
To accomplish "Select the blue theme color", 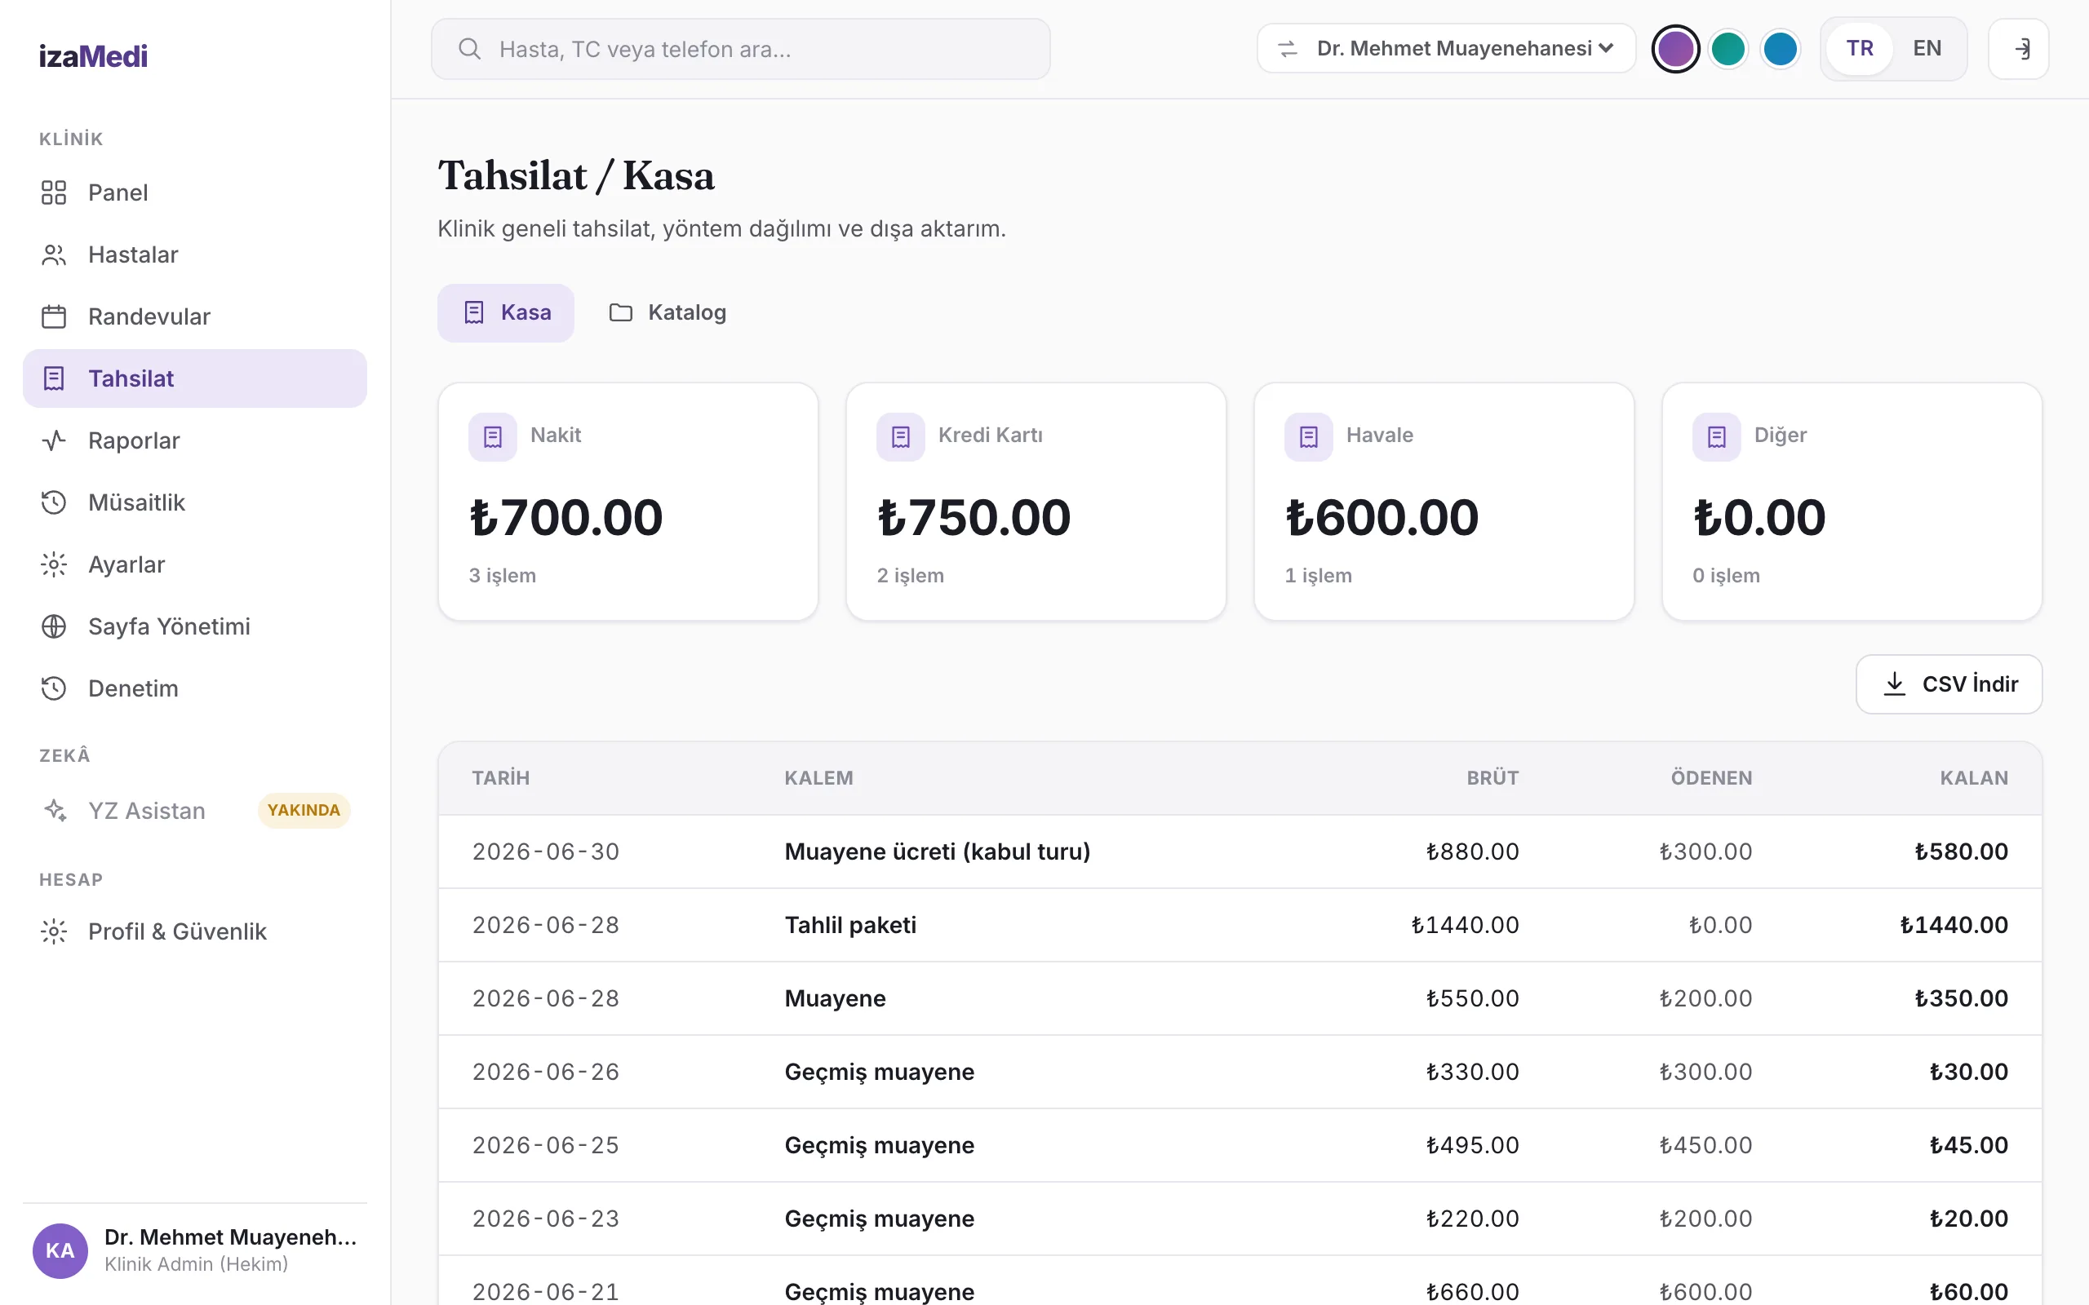I will [1780, 48].
